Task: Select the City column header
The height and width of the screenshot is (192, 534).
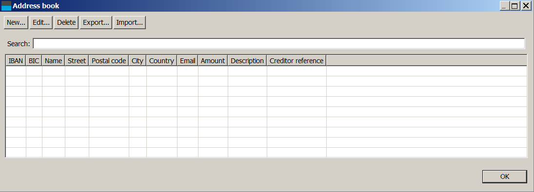Action: tap(138, 61)
